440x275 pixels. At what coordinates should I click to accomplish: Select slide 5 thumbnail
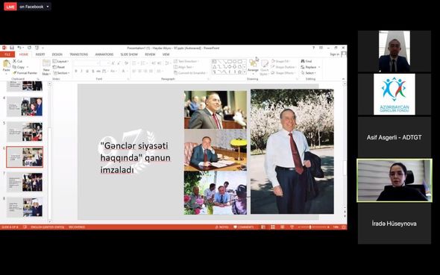pos(25,131)
